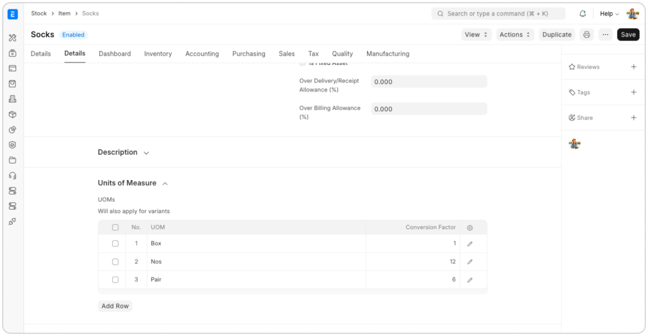The height and width of the screenshot is (336, 648).
Task: Add a review with plus icon
Action: 633,67
